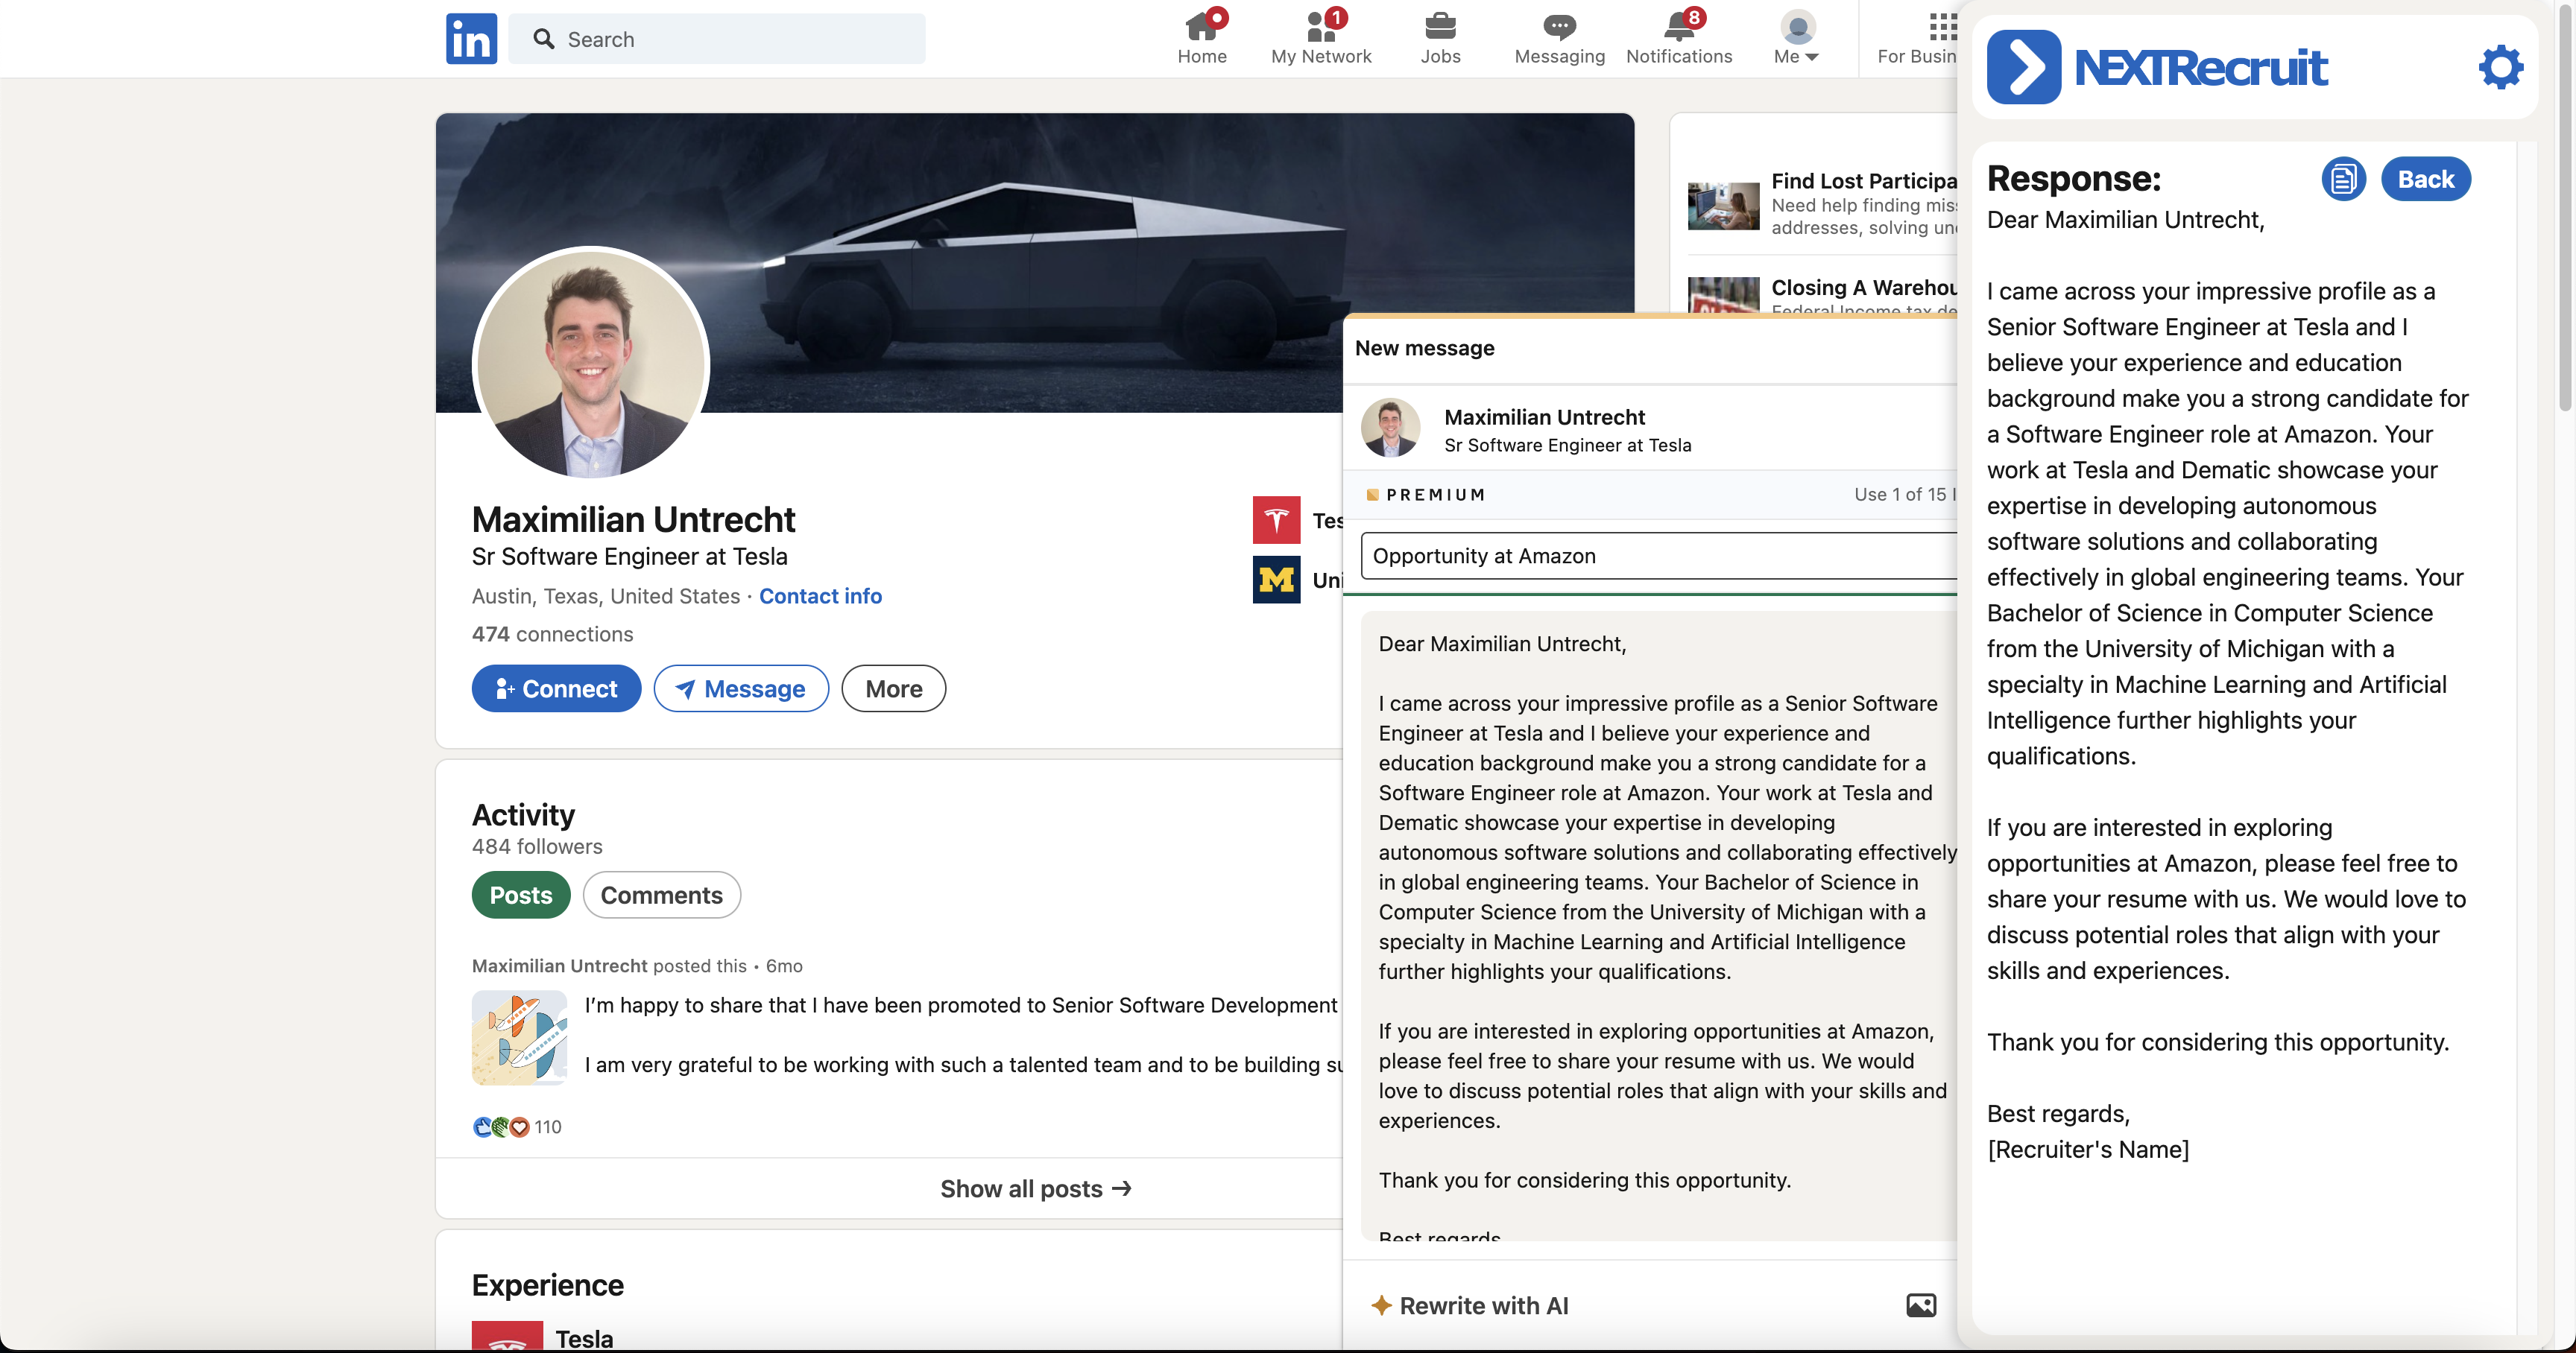
Task: Open Notifications bell icon
Action: (1680, 26)
